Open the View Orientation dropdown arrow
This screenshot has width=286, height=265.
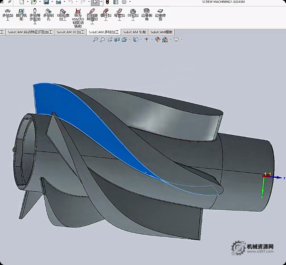coord(129,39)
